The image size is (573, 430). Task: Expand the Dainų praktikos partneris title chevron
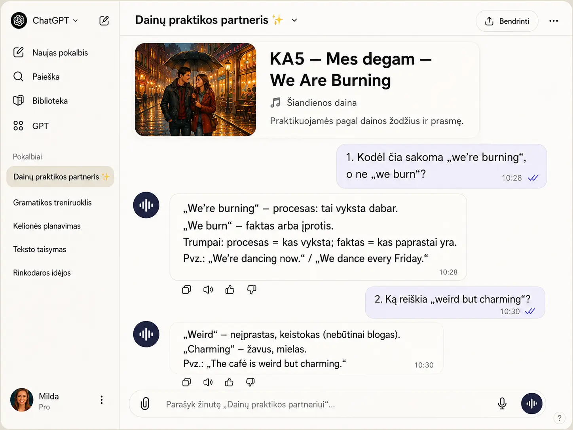(x=294, y=20)
